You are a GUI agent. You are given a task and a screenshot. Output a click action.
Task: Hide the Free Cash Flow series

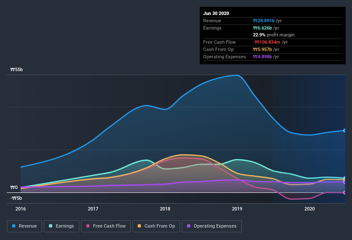click(x=106, y=226)
